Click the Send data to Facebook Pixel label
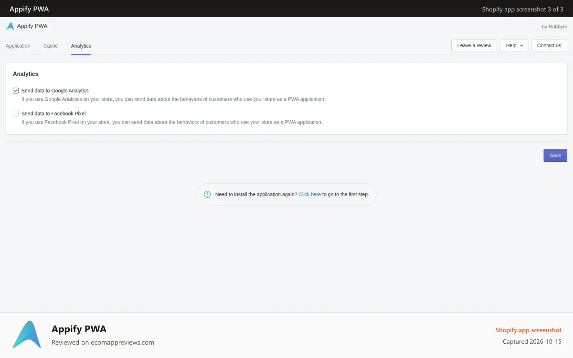This screenshot has height=358, width=573. [x=53, y=114]
